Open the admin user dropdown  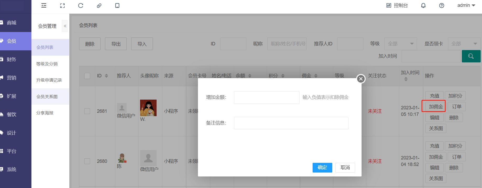(x=466, y=6)
